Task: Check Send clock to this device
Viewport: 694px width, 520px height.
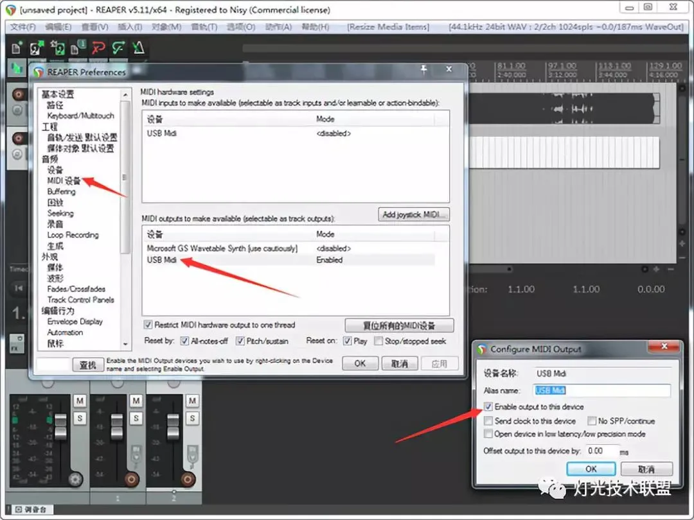Action: pos(488,420)
